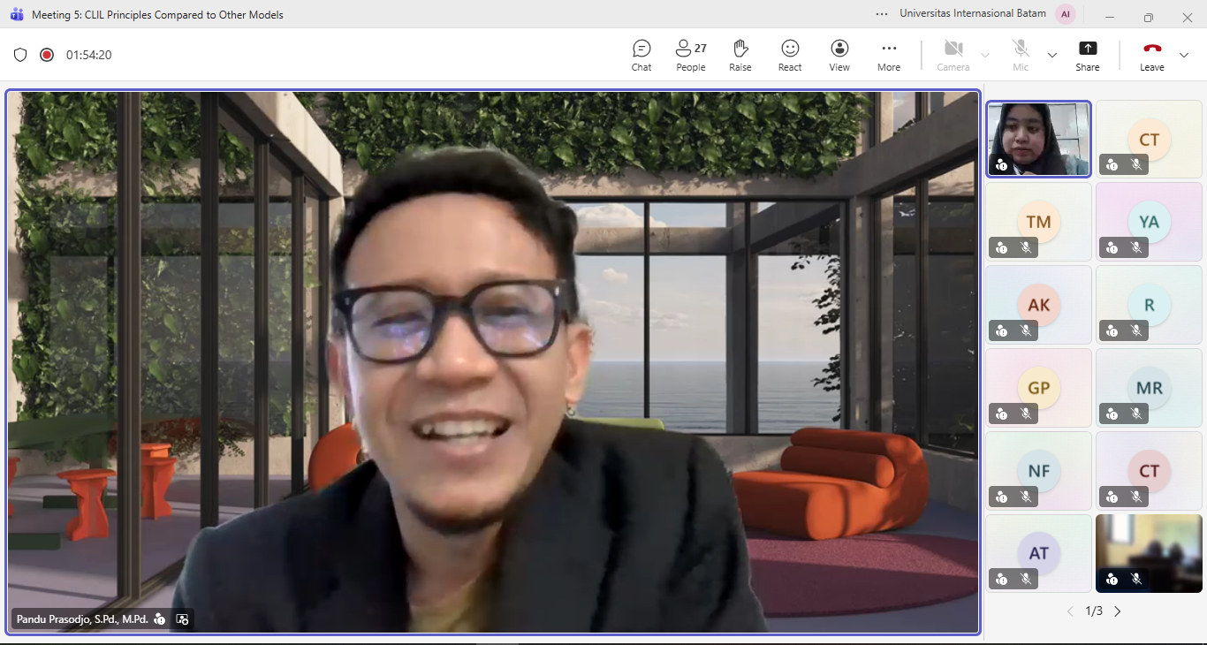Expand the Camera options arrow

coord(985,56)
